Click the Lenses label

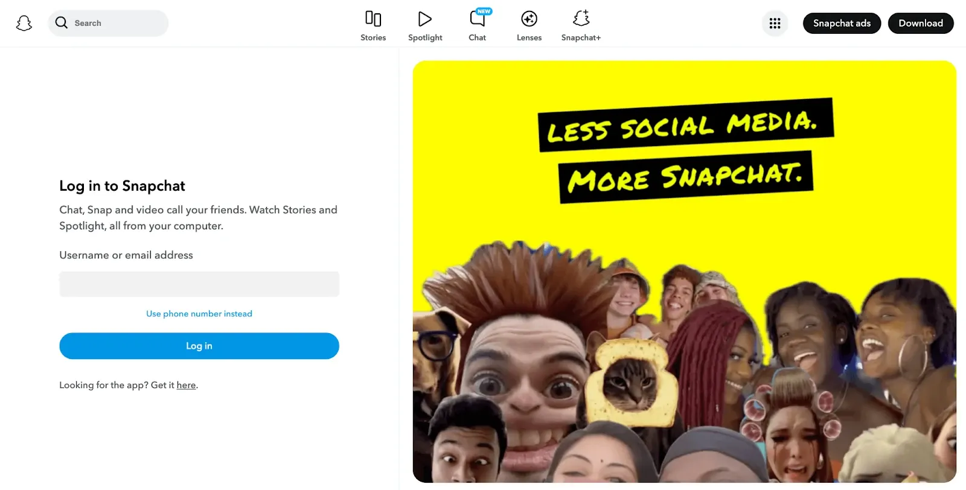[x=529, y=37]
